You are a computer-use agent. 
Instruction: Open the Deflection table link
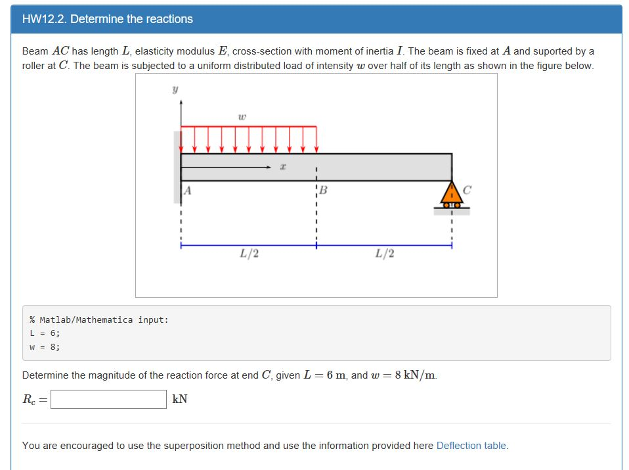pyautogui.click(x=471, y=445)
